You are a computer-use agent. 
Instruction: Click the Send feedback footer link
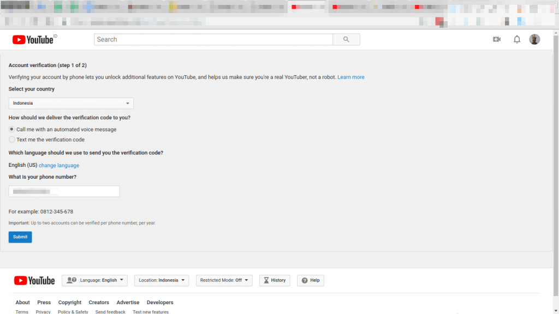pyautogui.click(x=110, y=312)
